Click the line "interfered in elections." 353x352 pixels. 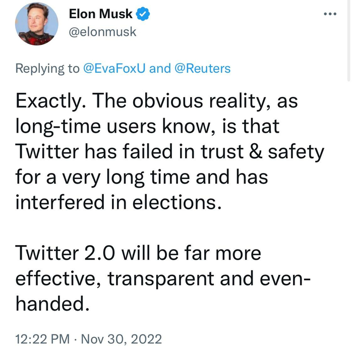(x=119, y=202)
